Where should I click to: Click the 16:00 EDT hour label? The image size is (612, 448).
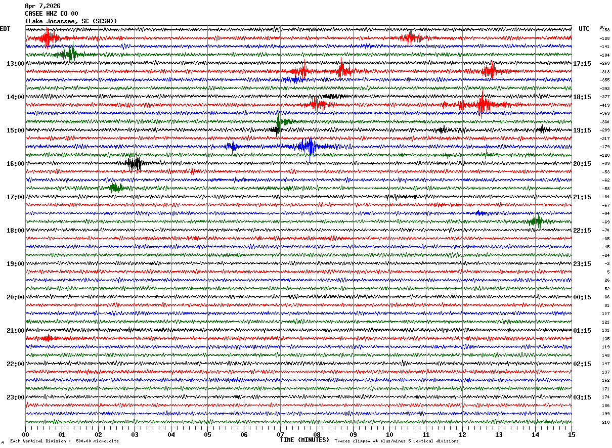(15, 164)
